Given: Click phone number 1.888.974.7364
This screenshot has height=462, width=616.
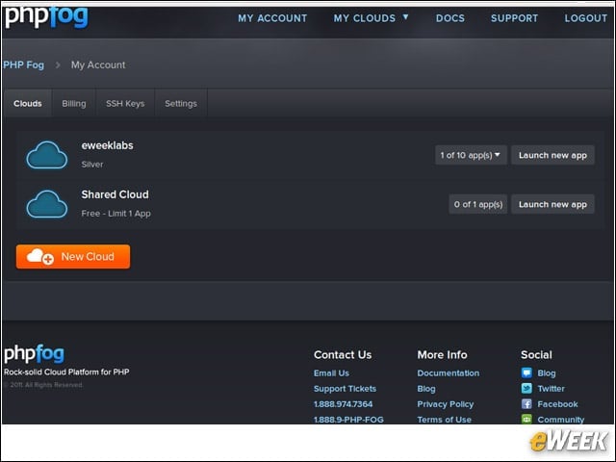Looking at the screenshot, I should [343, 404].
